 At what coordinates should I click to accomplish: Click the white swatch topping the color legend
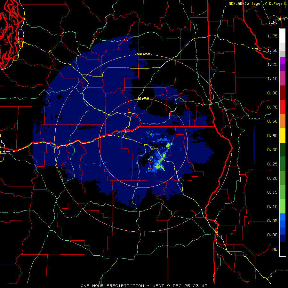[x=283, y=36]
